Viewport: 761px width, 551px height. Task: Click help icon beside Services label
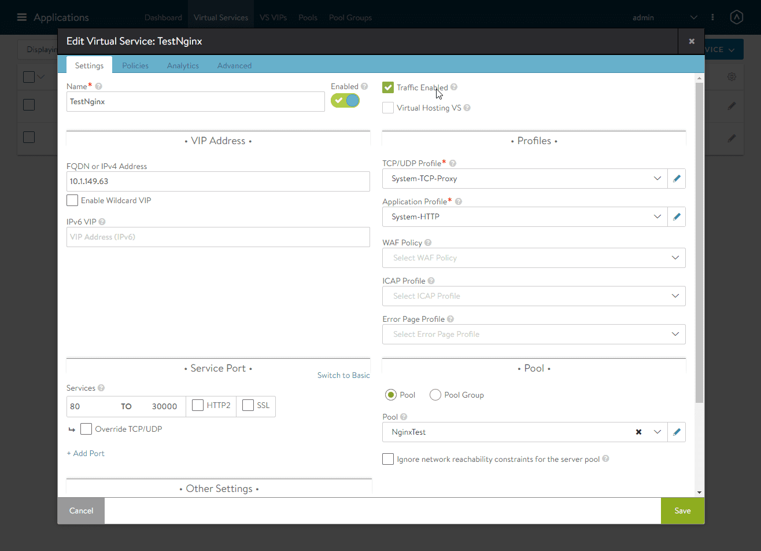click(101, 388)
